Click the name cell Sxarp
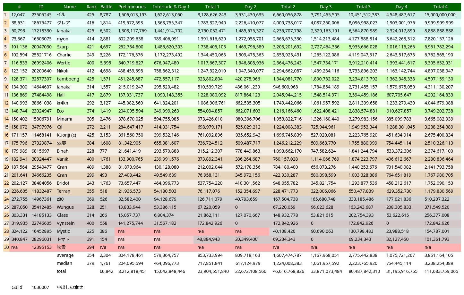The width and height of the screenshot is (464, 295). (63, 47)
